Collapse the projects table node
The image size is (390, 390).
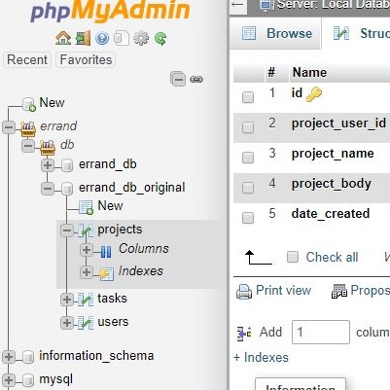click(x=67, y=230)
